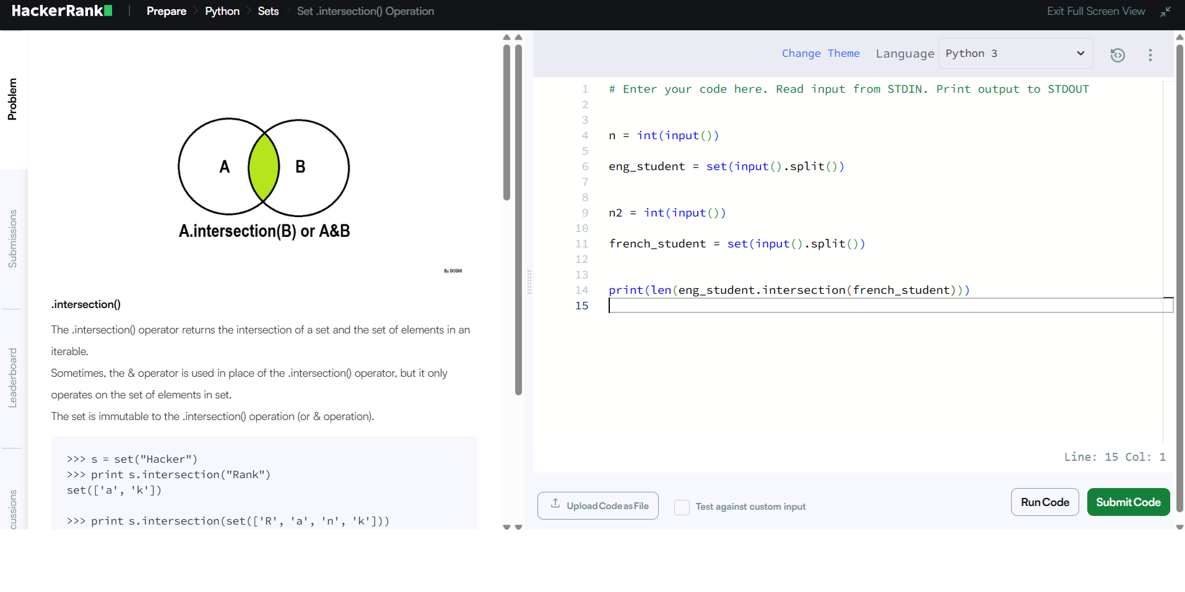
Task: Click the upload arrow icon beside Upload Code
Action: (x=555, y=505)
